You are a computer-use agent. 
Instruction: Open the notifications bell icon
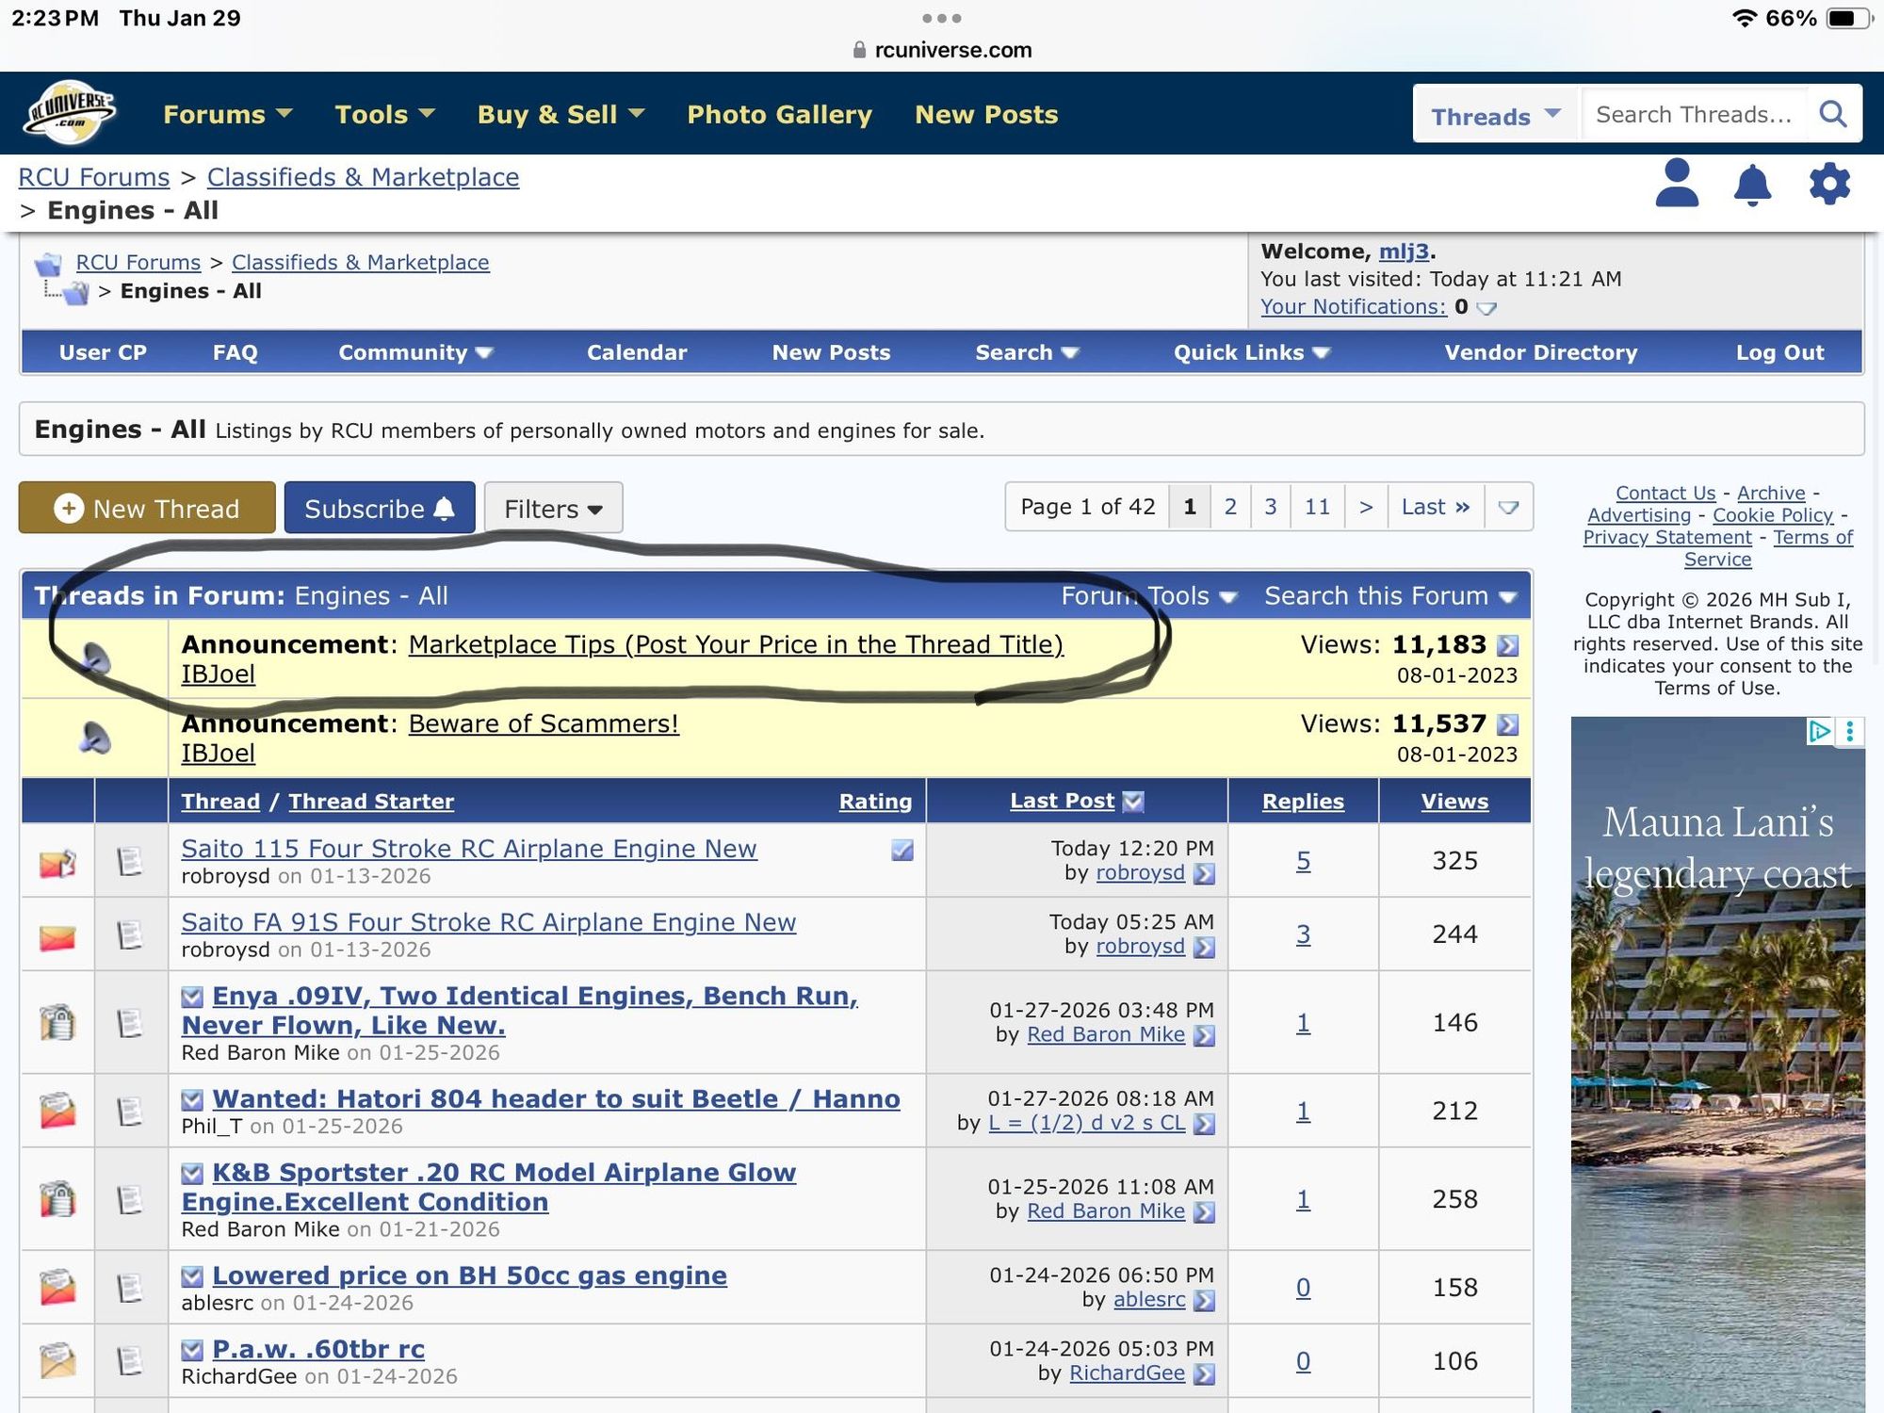coord(1752,184)
